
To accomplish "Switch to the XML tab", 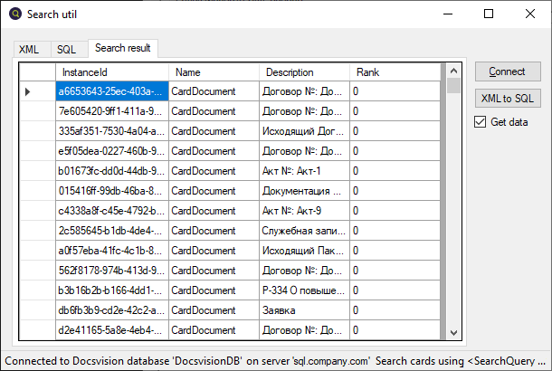I will pos(28,49).
